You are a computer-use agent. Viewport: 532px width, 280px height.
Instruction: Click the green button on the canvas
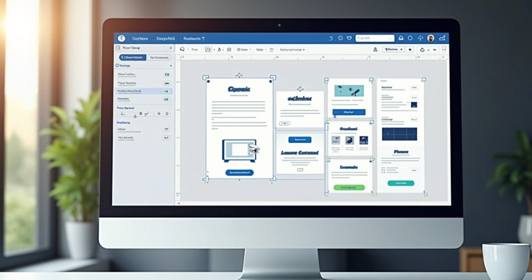(x=349, y=187)
